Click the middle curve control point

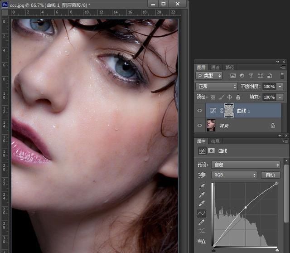[x=246, y=207]
